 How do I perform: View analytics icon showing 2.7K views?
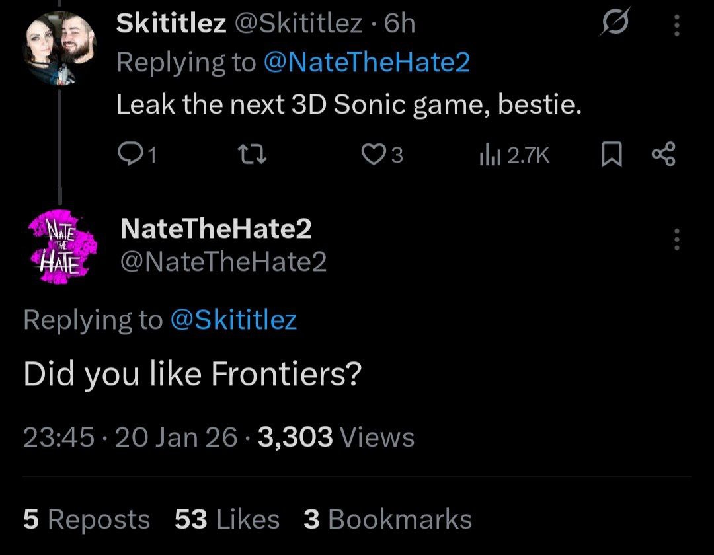click(x=487, y=154)
